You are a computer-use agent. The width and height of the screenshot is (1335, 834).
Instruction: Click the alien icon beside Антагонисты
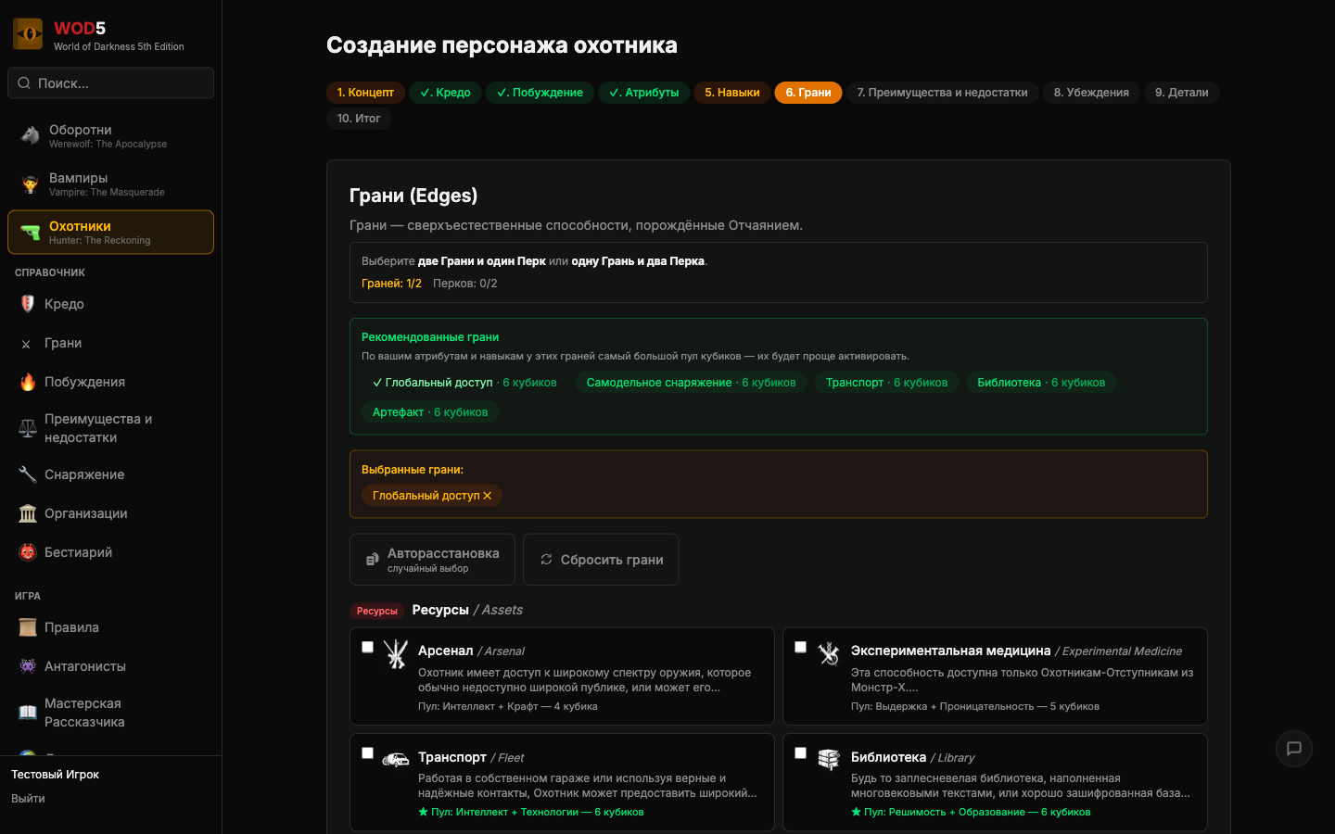tap(28, 666)
